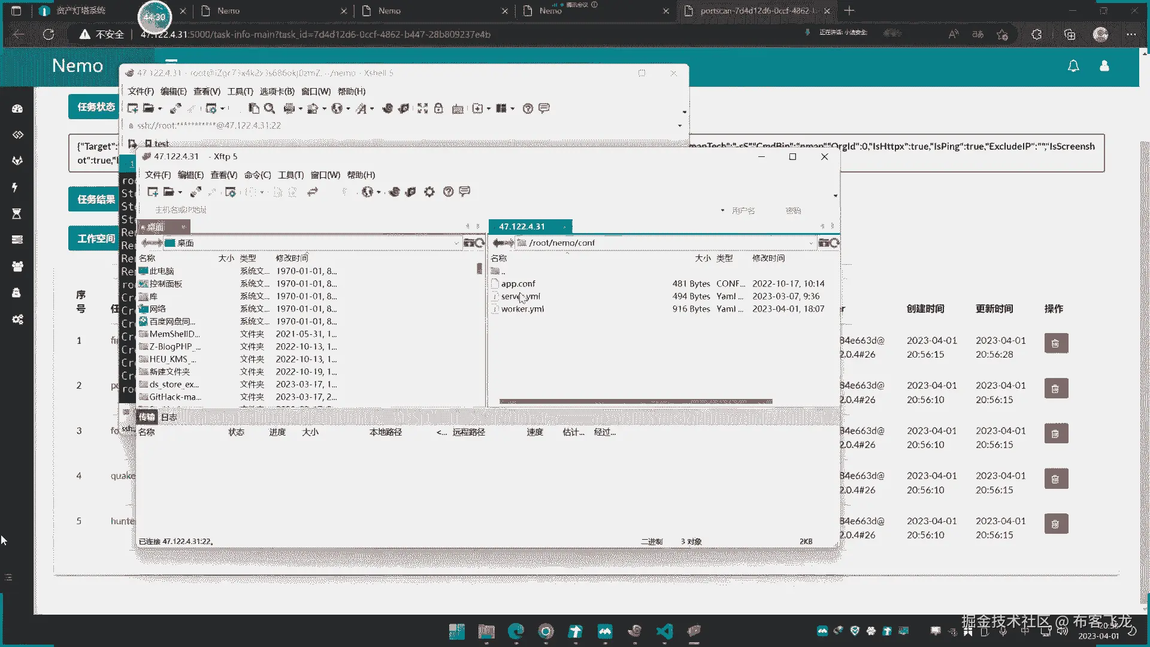Open the Nemo dashboard sidebar icon
This screenshot has width=1150, height=647.
[x=17, y=108]
